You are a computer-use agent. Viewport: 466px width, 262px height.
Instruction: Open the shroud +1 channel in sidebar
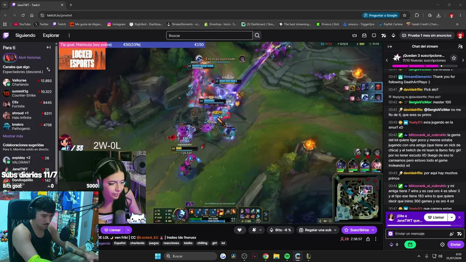[28, 115]
